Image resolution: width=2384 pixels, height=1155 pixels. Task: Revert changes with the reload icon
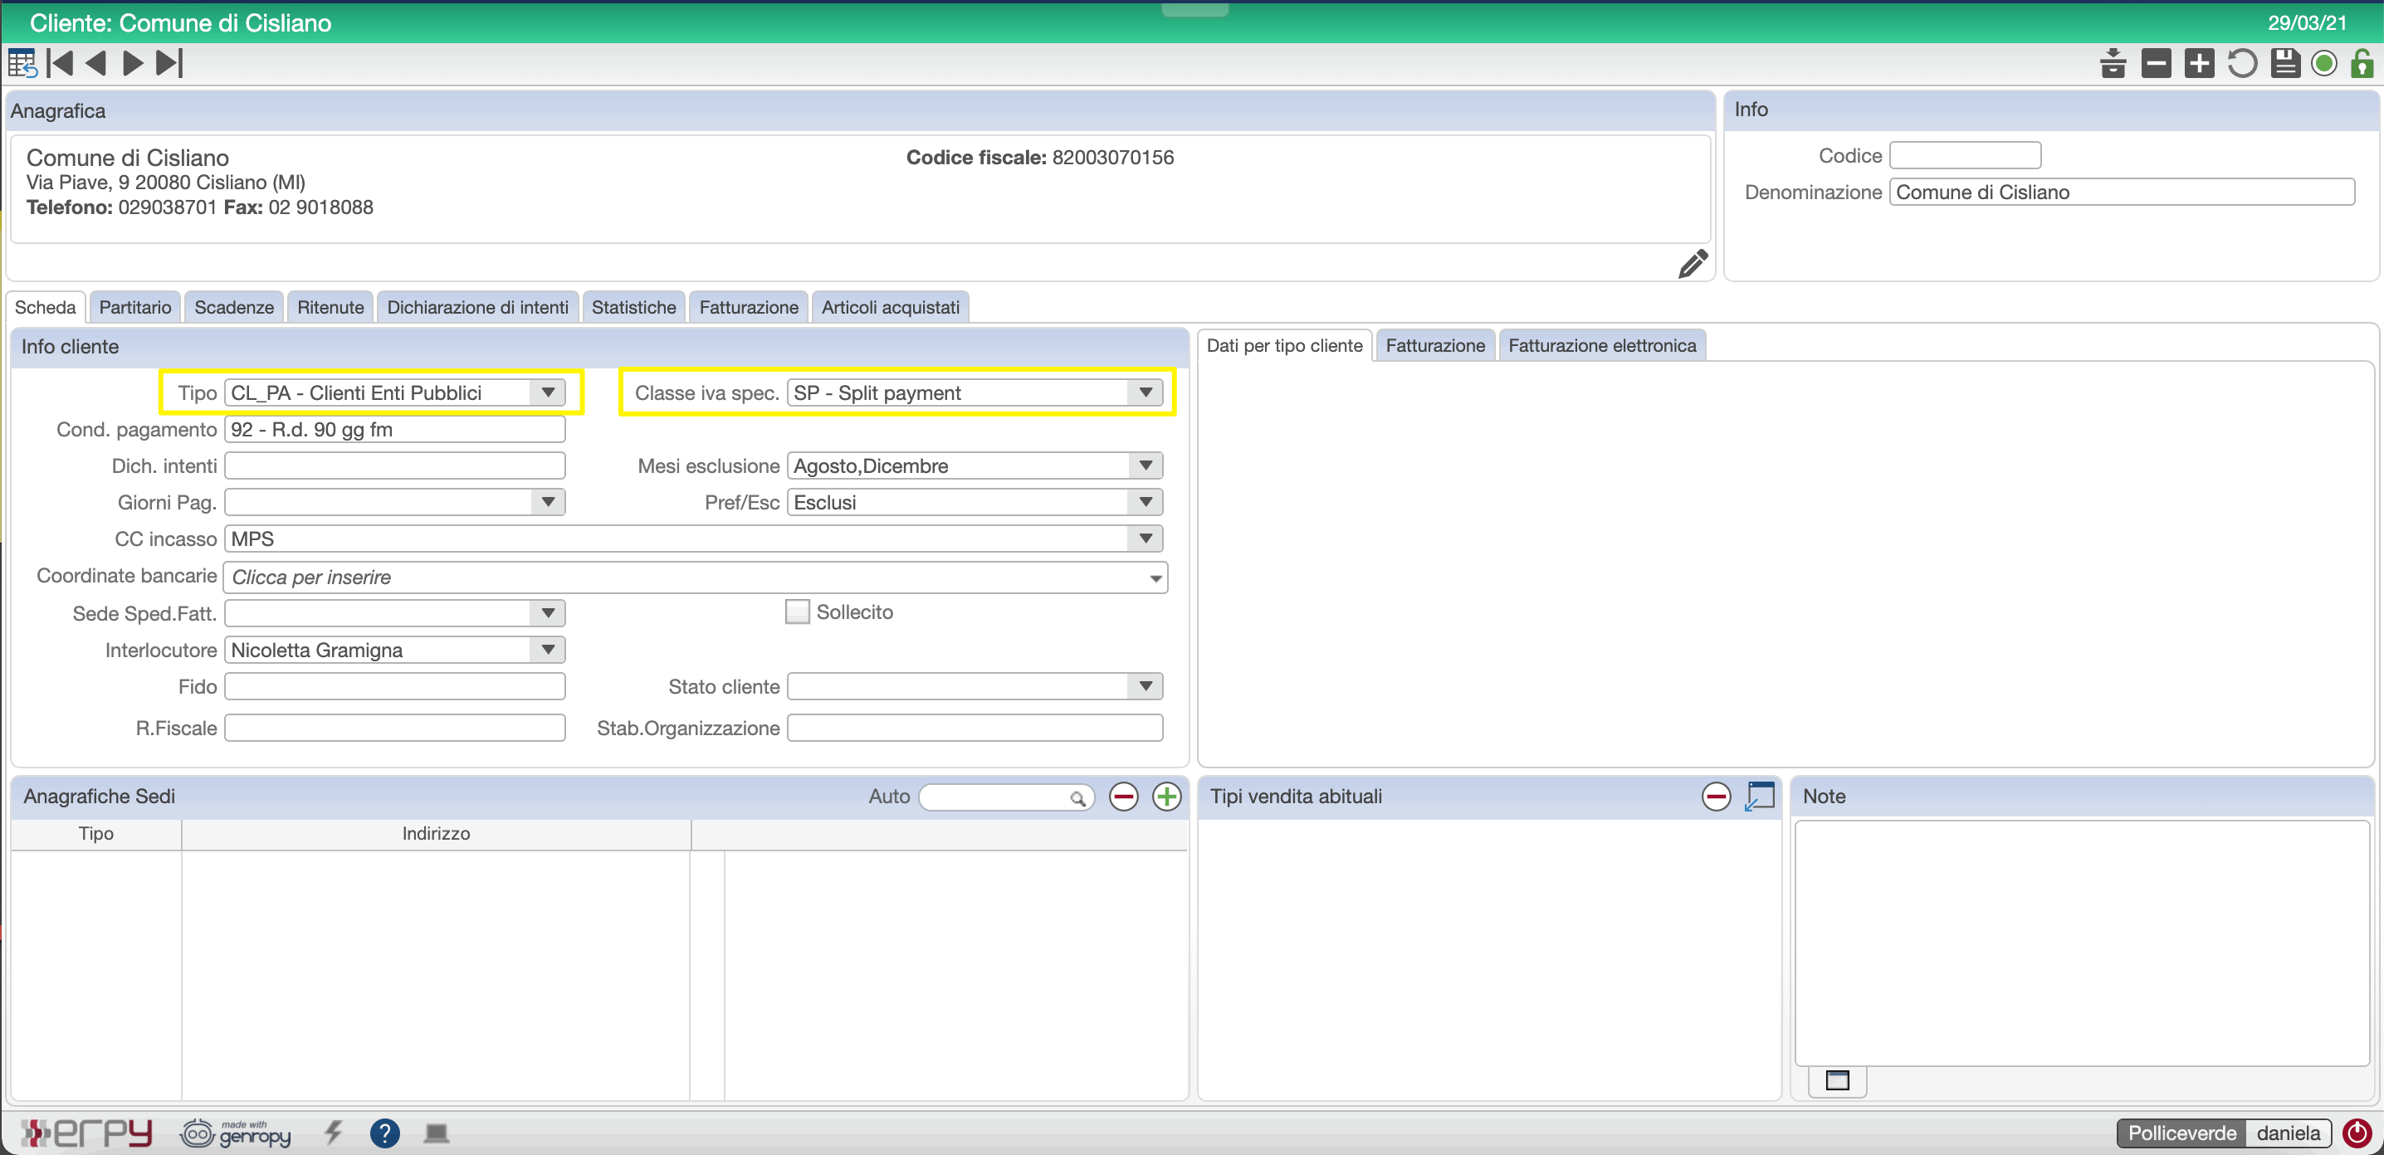2242,64
